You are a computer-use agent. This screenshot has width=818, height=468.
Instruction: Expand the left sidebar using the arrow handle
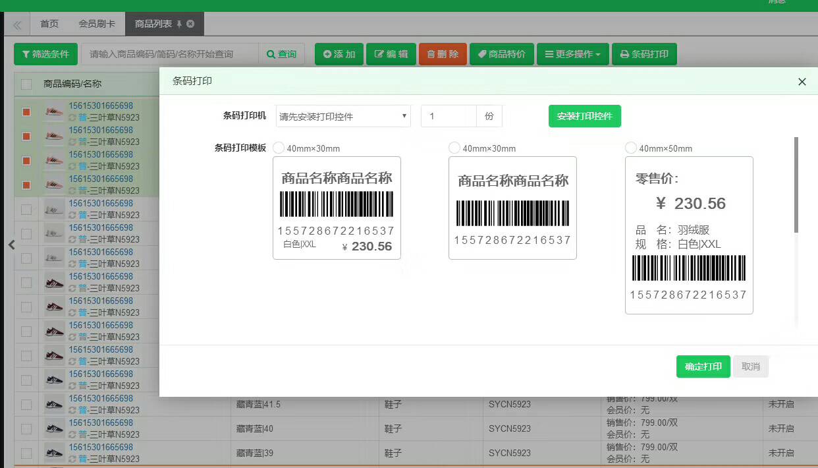11,245
